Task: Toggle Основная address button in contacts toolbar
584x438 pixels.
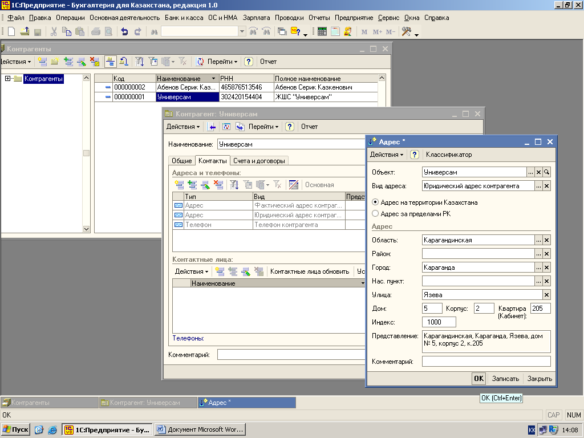Action: pos(319,185)
